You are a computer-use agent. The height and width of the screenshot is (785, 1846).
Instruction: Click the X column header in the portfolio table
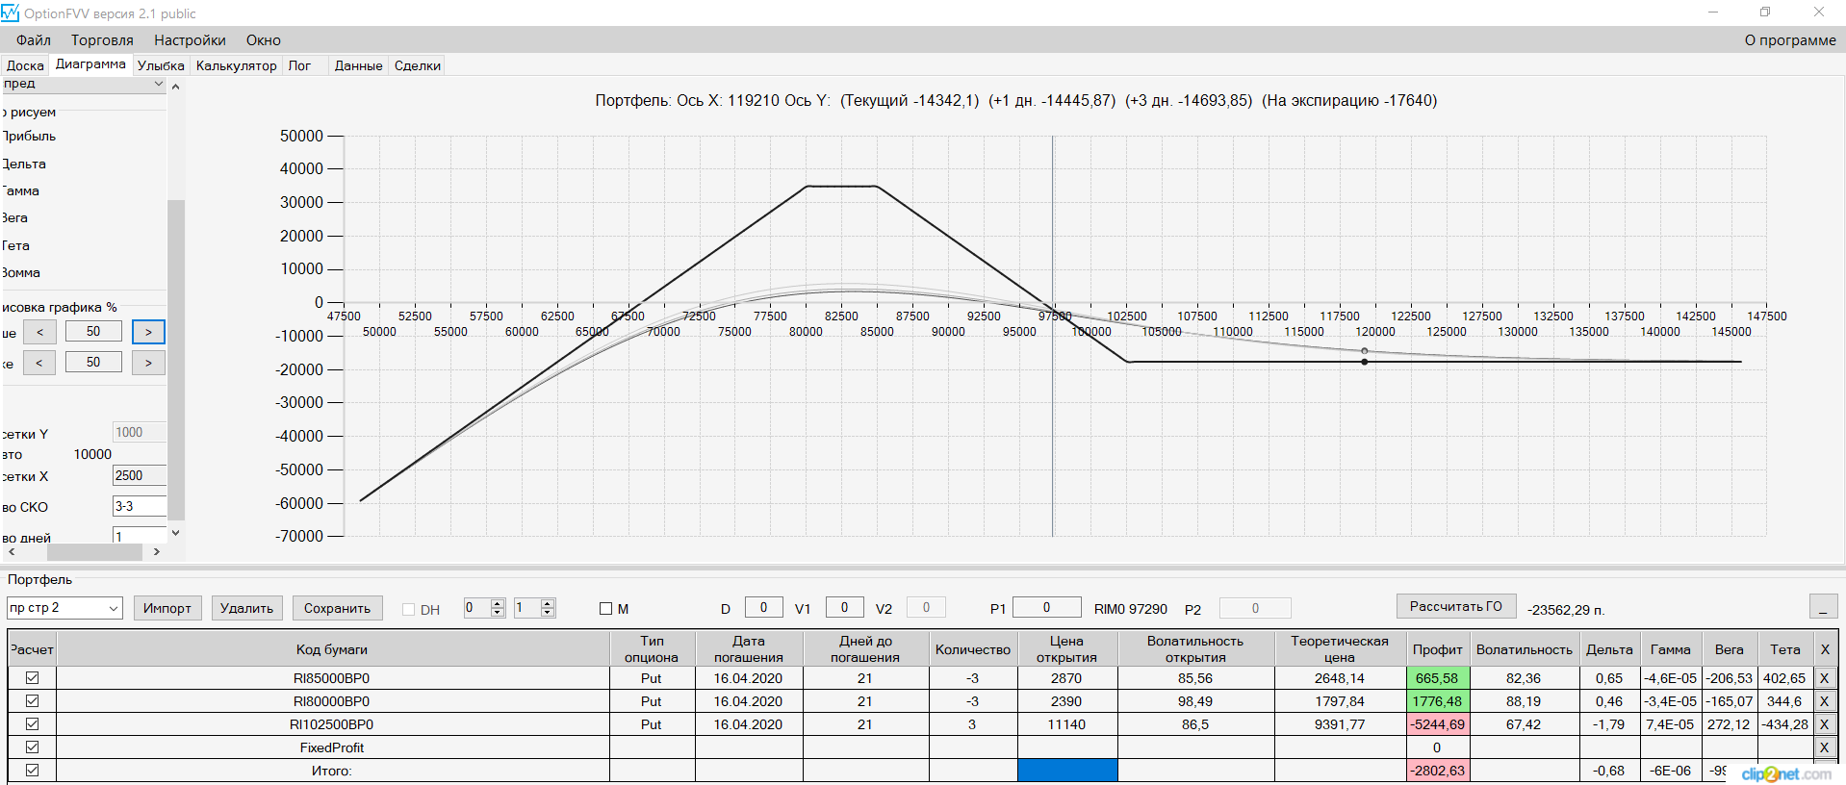1825,649
